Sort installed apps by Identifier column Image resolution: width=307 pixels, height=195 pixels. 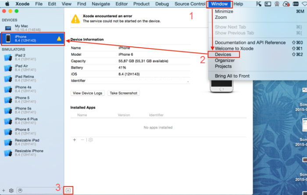click(156, 115)
